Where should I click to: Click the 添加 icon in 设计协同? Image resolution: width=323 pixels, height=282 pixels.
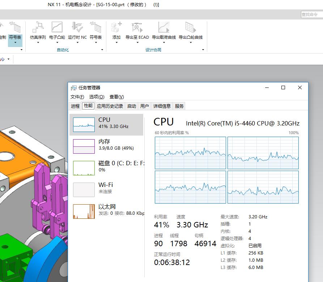(x=116, y=27)
